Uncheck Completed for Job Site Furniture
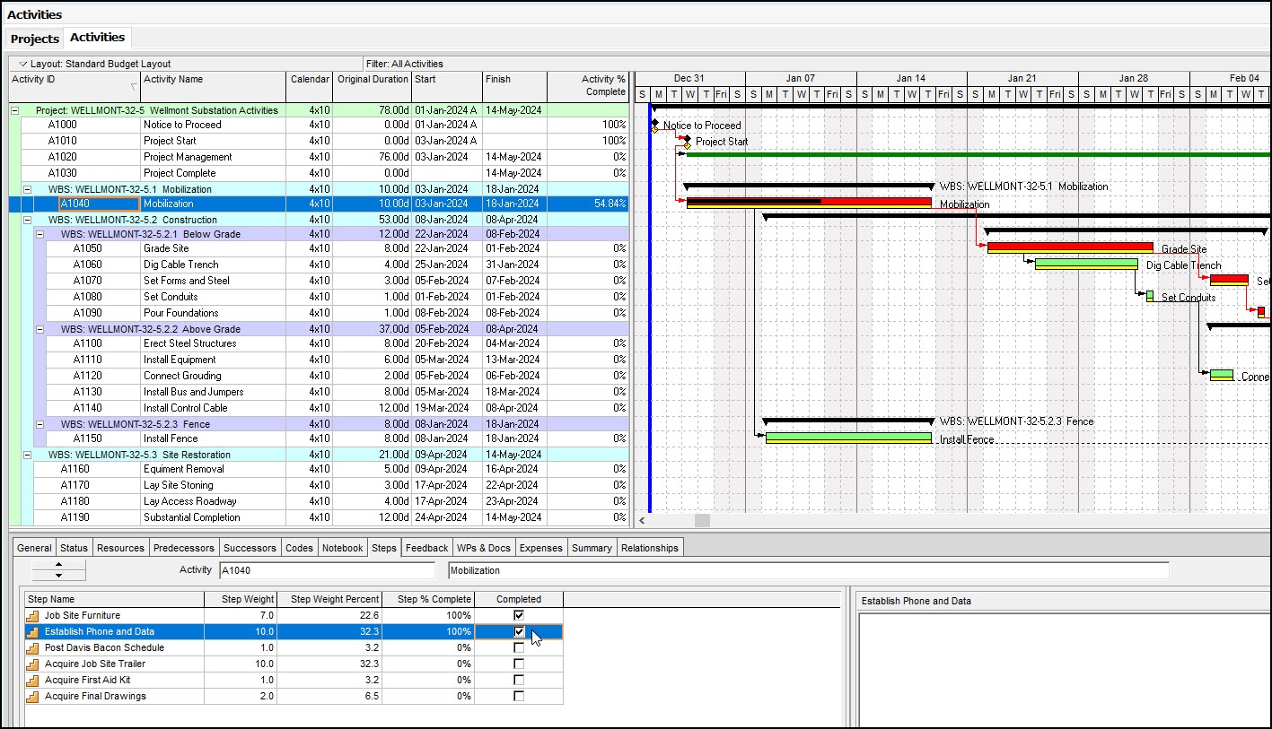Image resolution: width=1272 pixels, height=729 pixels. [518, 616]
